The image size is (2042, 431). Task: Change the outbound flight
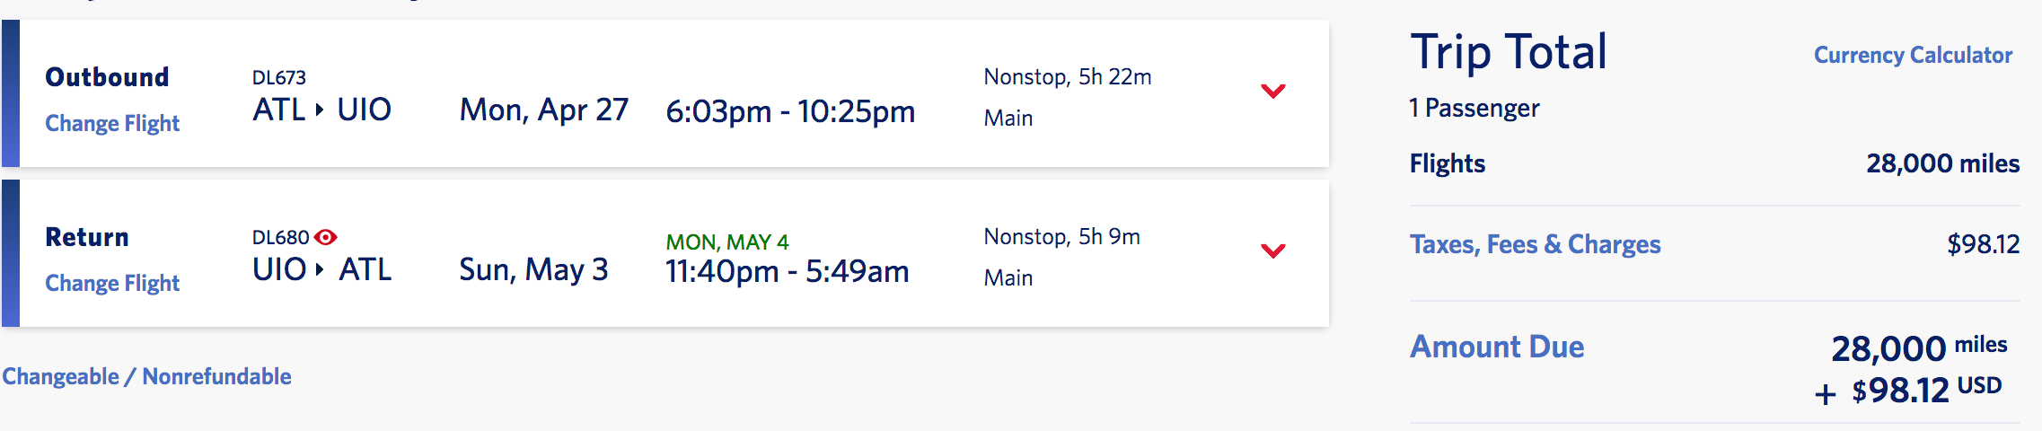pos(112,123)
